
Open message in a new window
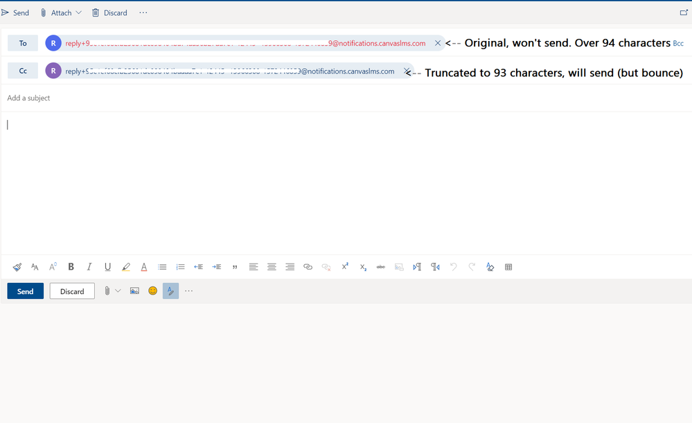point(682,12)
